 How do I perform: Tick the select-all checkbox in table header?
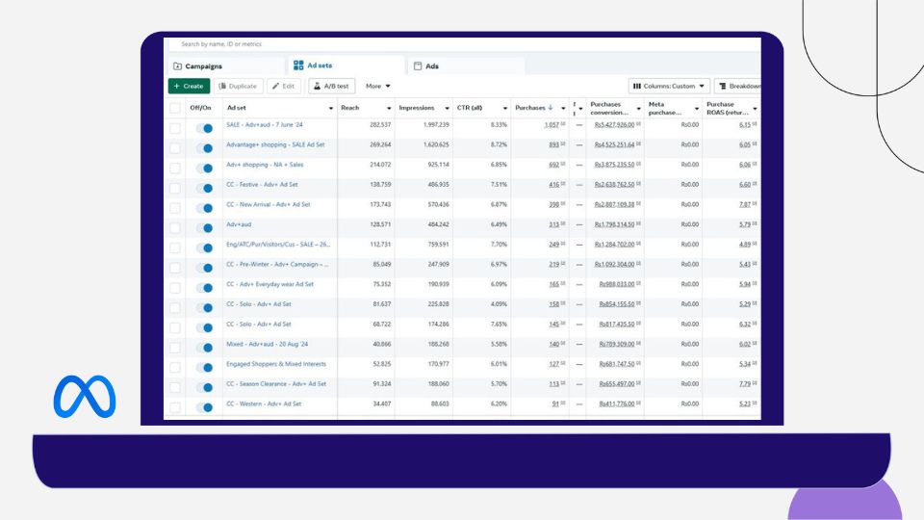175,108
